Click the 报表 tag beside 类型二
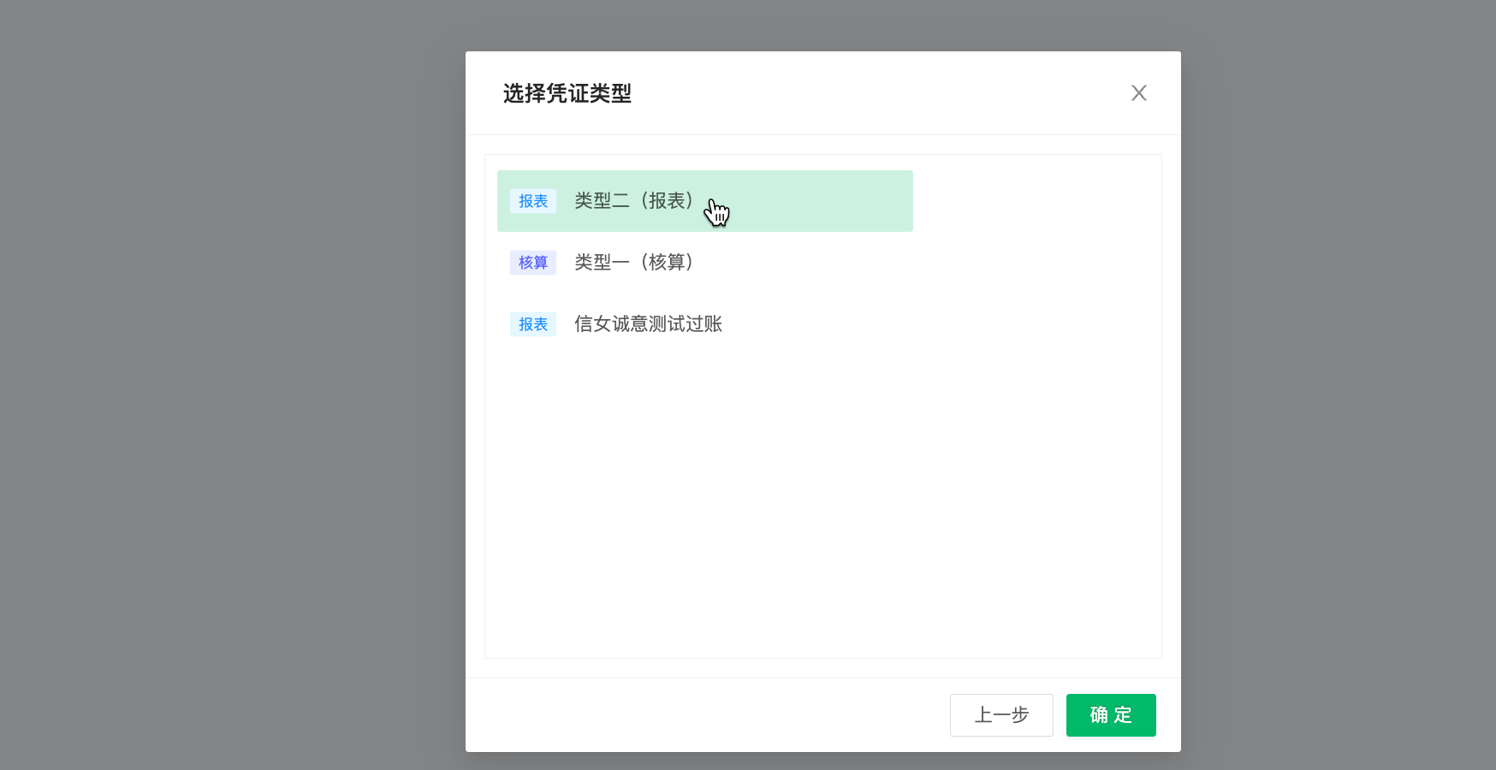 pyautogui.click(x=533, y=201)
